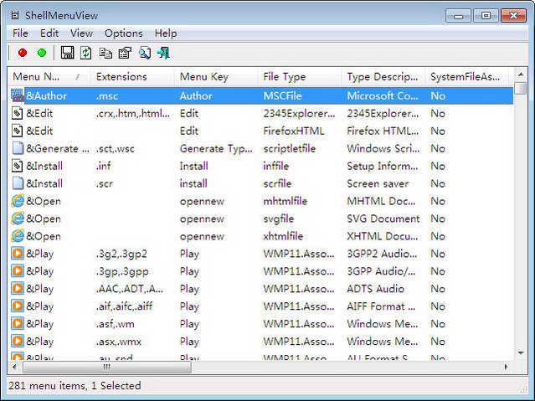Open the Edit menu
Screen dimensions: 535x401
[x=49, y=33]
